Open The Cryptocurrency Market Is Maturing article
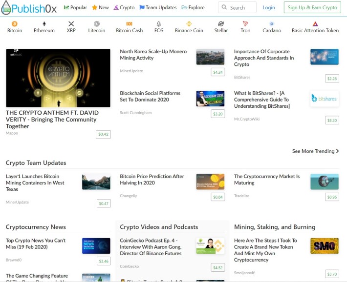This screenshot has height=282, width=347. [267, 180]
